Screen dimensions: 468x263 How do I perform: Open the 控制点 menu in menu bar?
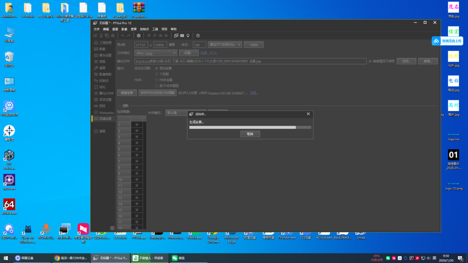[144, 29]
